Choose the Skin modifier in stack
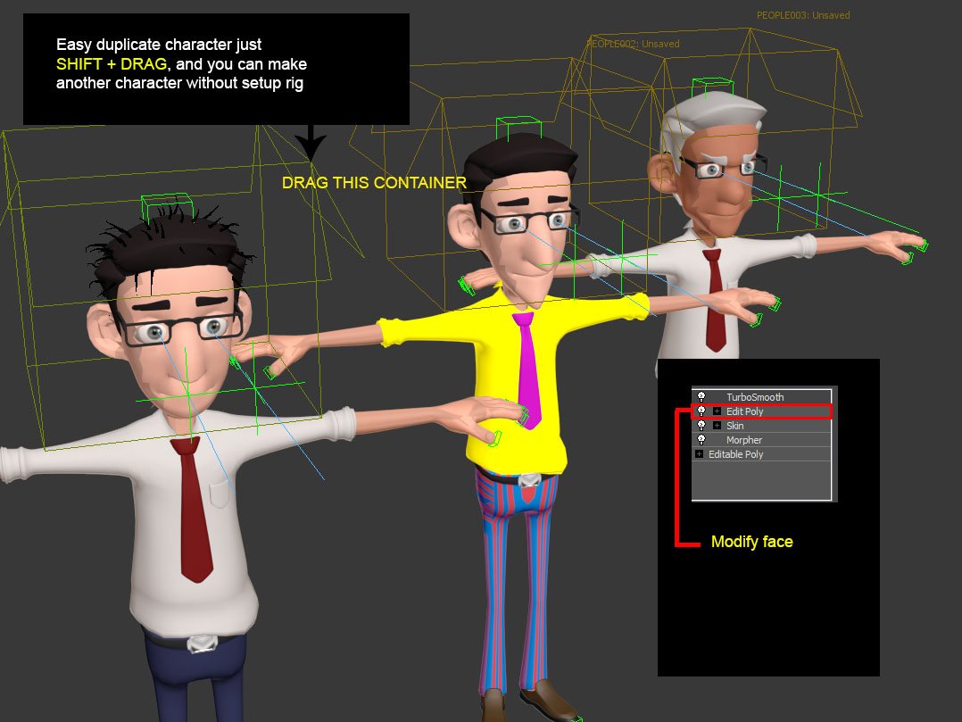 [x=734, y=426]
